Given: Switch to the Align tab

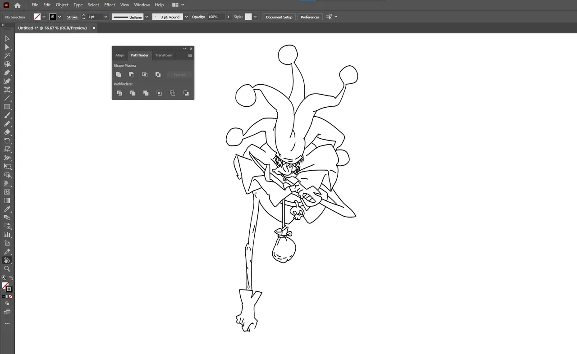Looking at the screenshot, I should point(119,55).
